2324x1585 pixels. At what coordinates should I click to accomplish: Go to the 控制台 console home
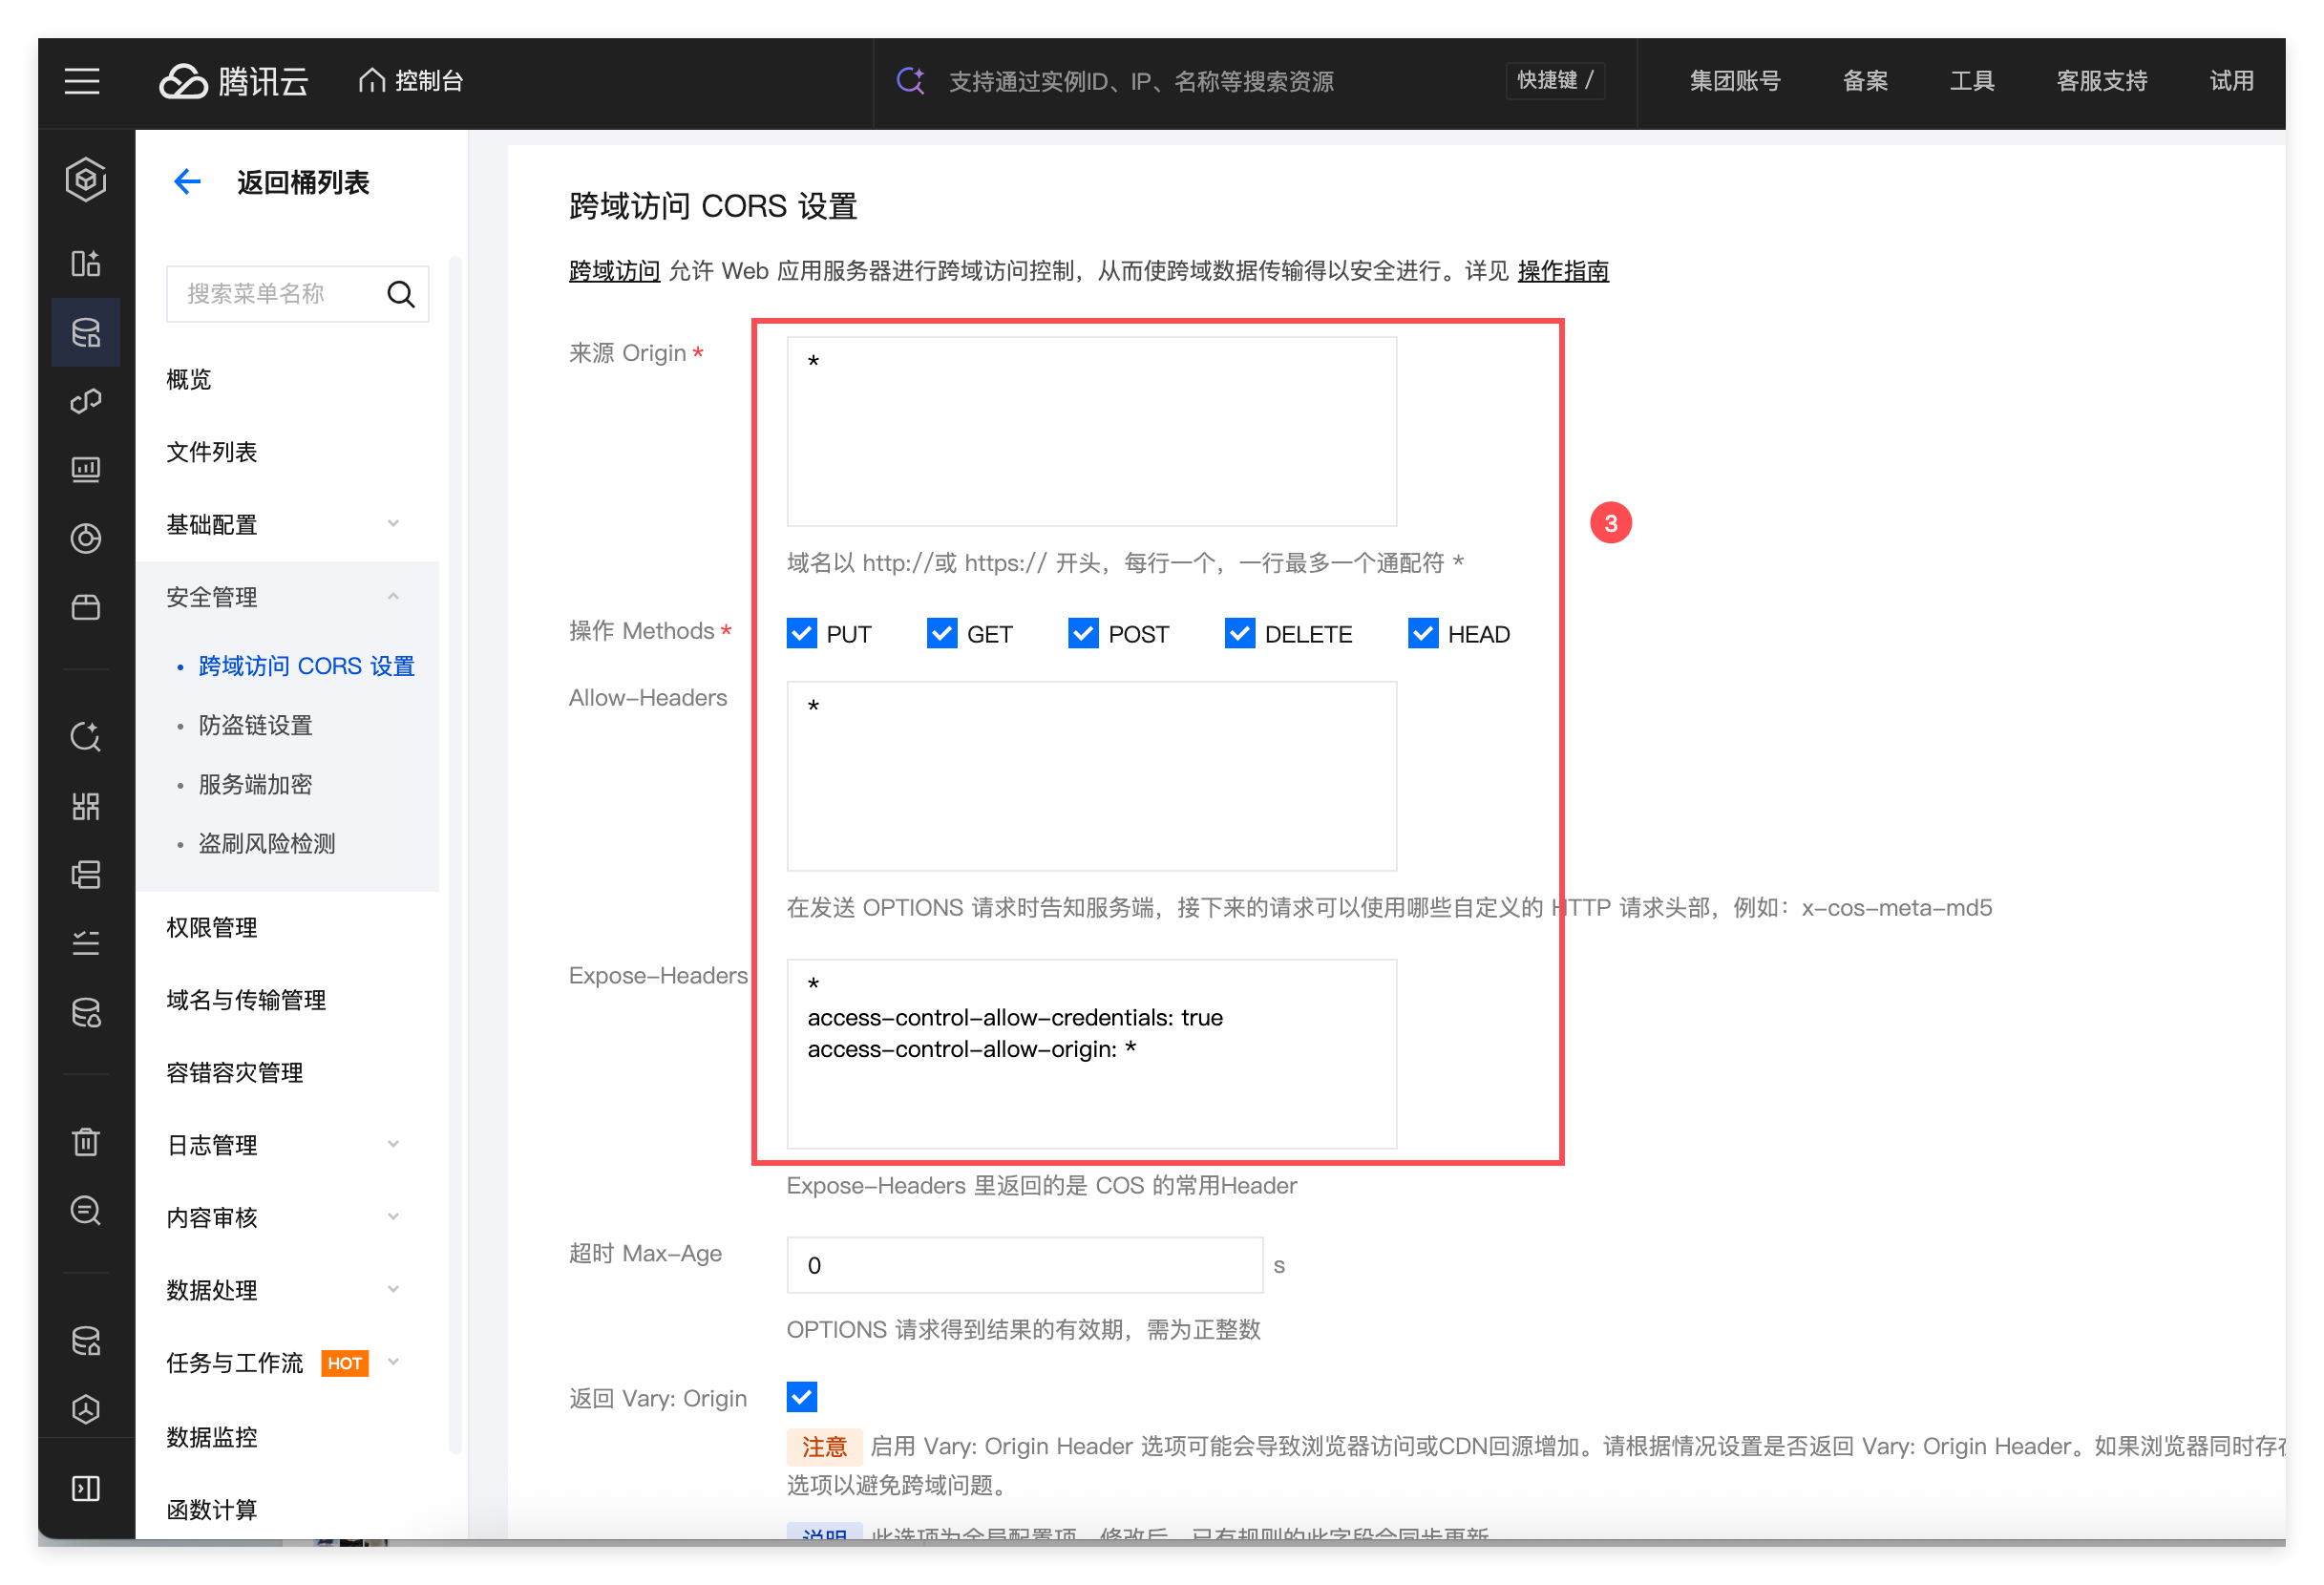point(411,81)
